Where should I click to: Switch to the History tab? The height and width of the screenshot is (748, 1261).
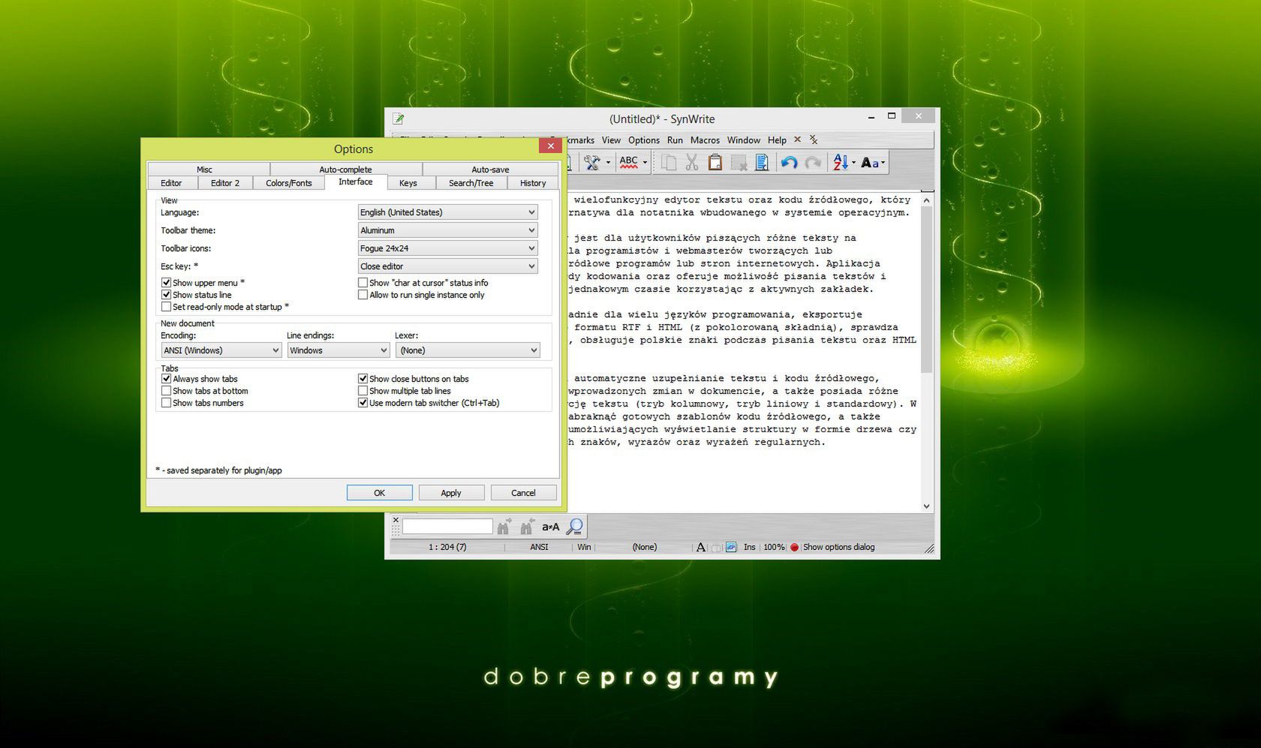coord(533,183)
